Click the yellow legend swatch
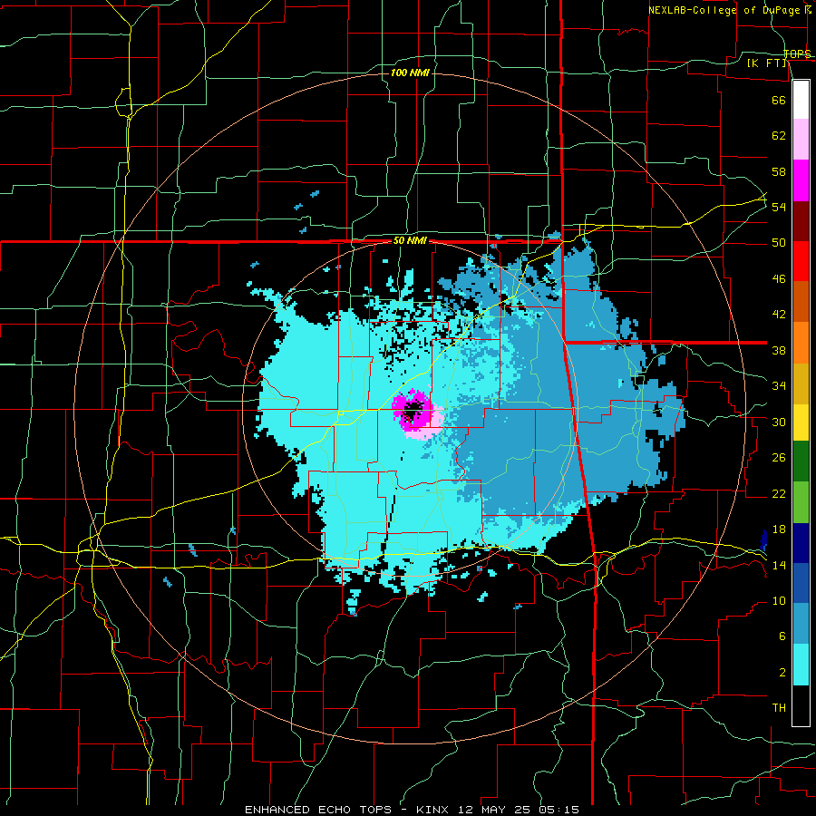The width and height of the screenshot is (816, 816). 801,423
